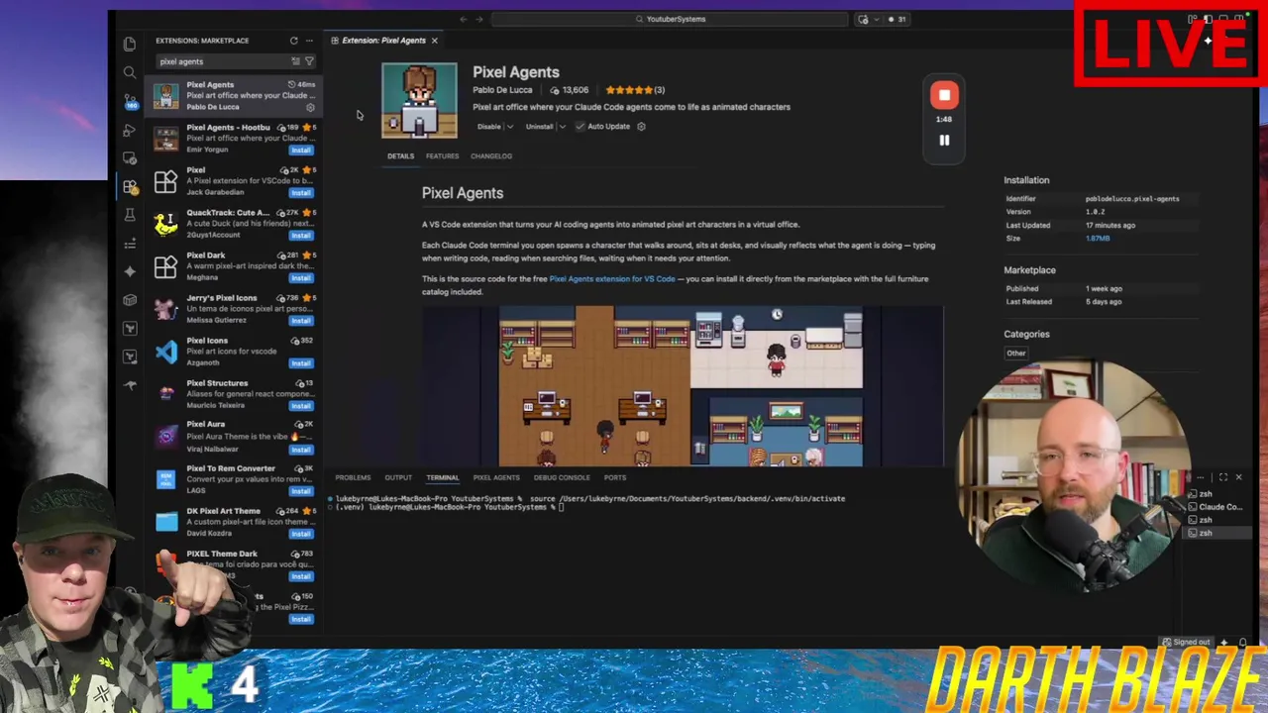Open more actions in Extensions Marketplace header
This screenshot has width=1268, height=713.
pos(309,41)
